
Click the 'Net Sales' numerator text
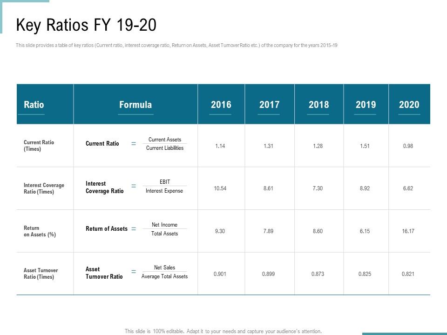click(x=164, y=268)
